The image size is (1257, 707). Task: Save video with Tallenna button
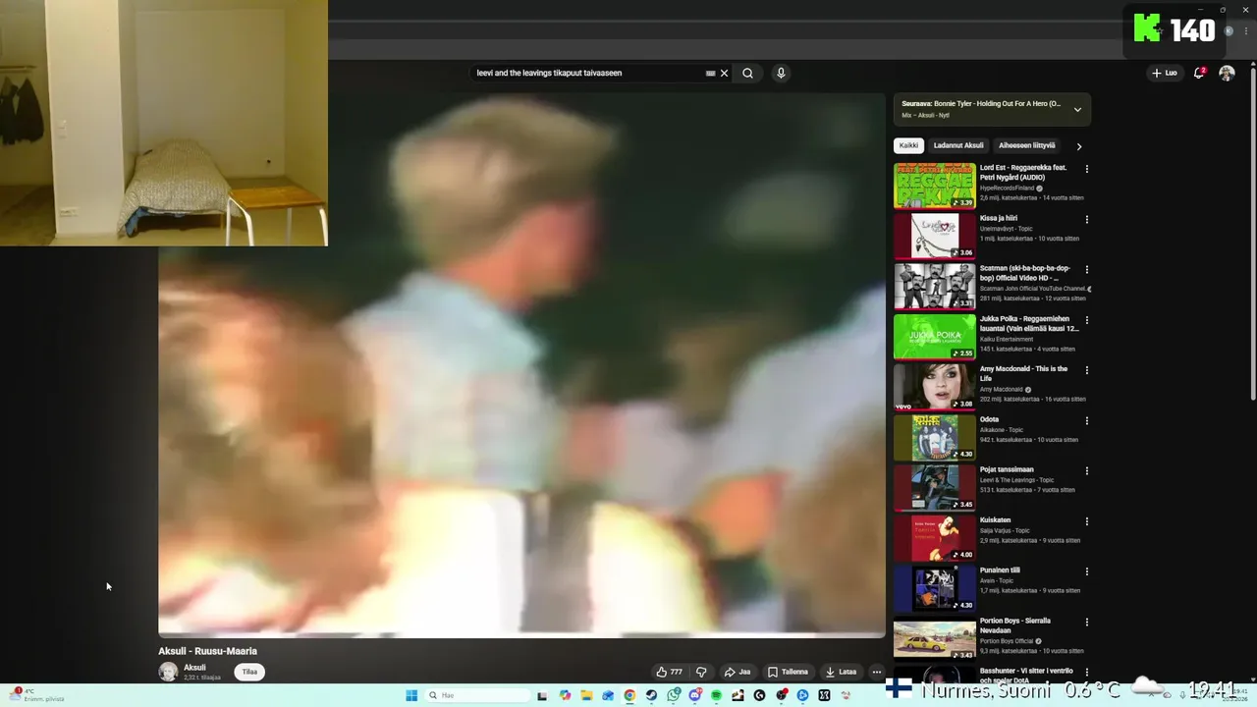coord(789,672)
